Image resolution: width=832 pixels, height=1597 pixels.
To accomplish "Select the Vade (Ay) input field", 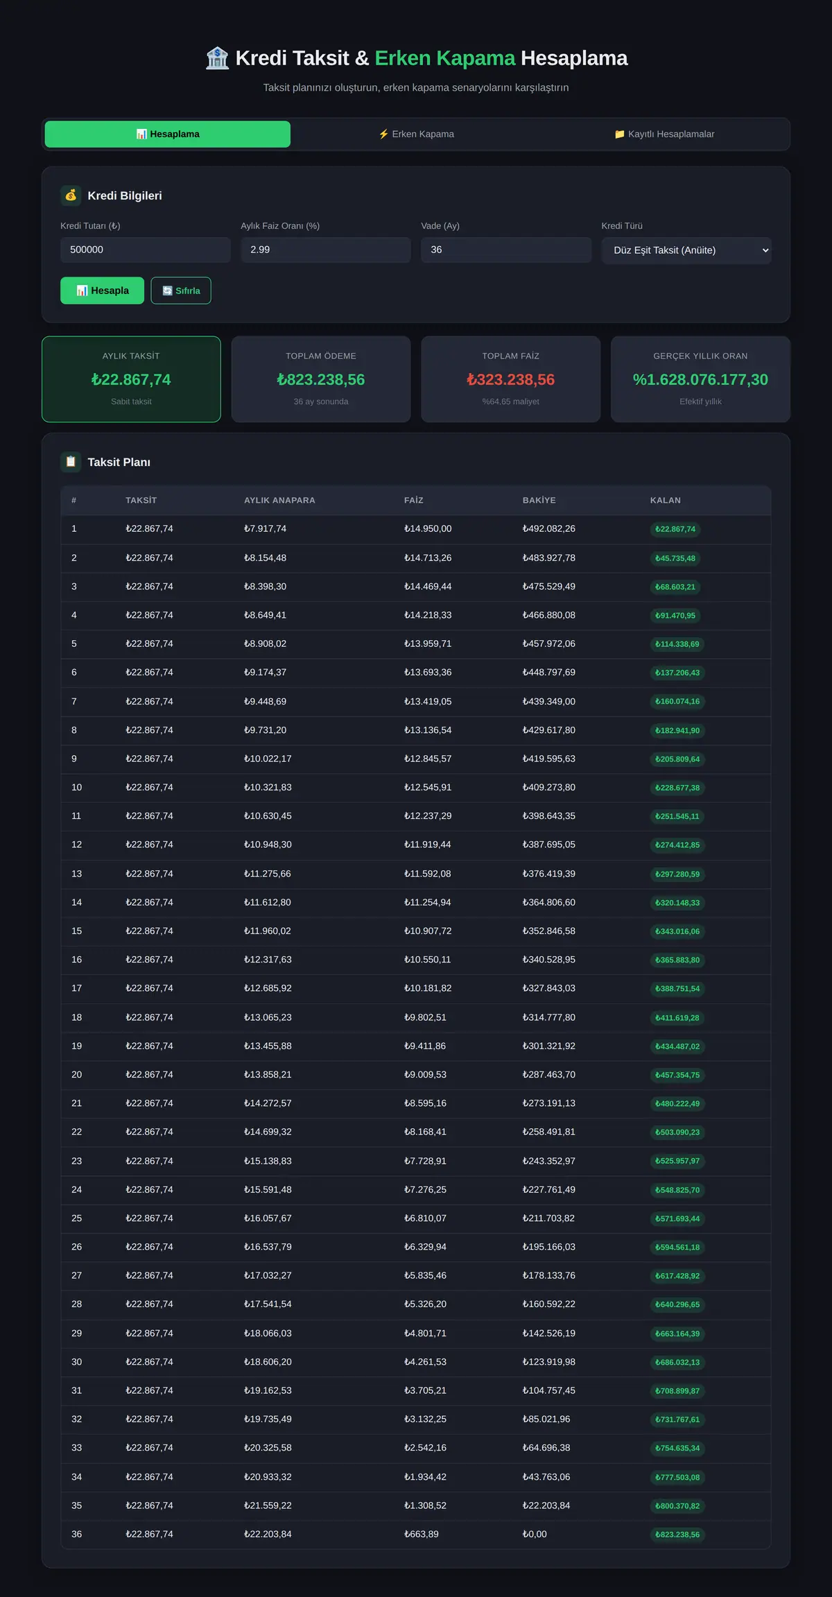I will (x=506, y=250).
